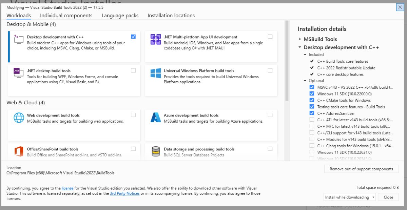The width and height of the screenshot is (407, 210).
Task: Click the .NET Multi-platform App UI icon
Action: [156, 39]
